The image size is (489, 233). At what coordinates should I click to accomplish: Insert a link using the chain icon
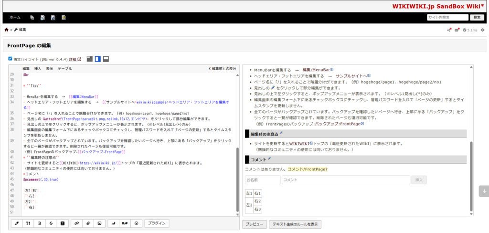[x=76, y=223]
